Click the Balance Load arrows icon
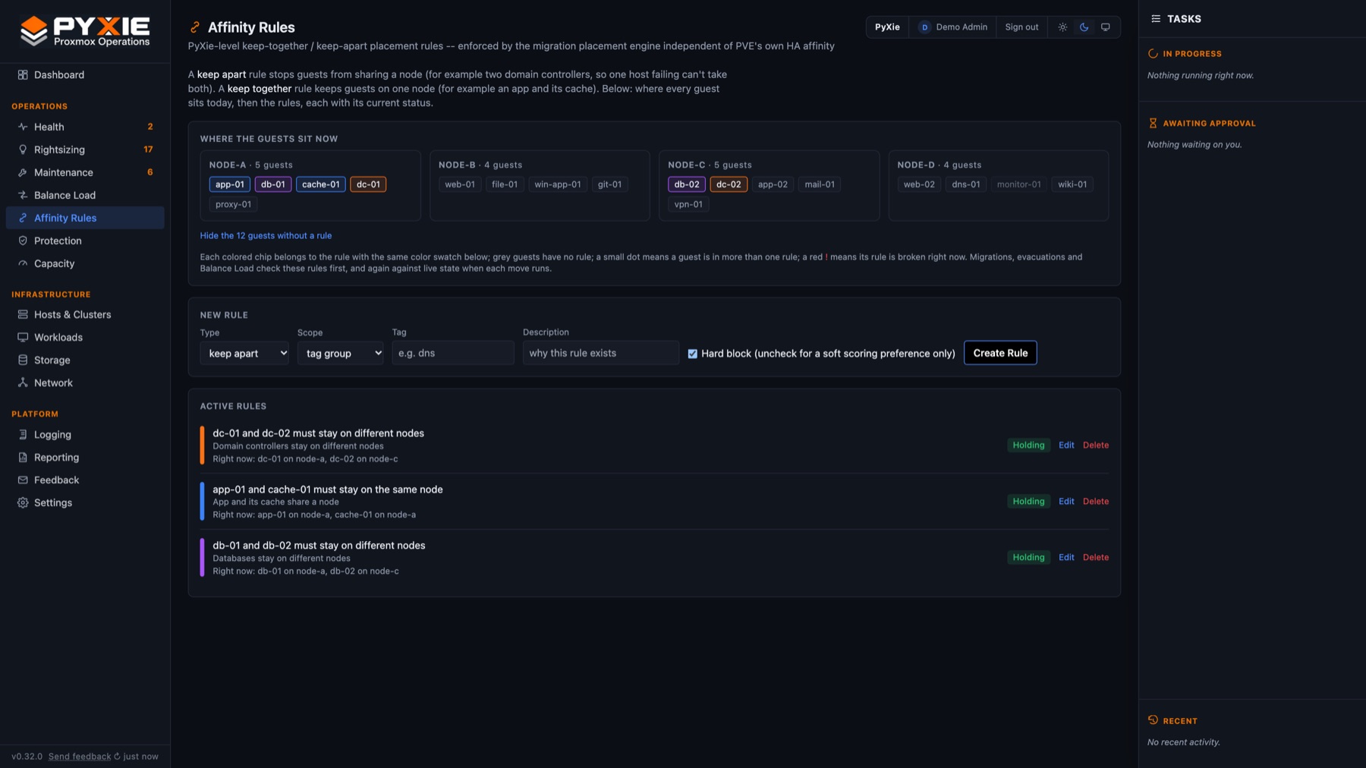Viewport: 1366px width, 768px height. pyautogui.click(x=23, y=195)
